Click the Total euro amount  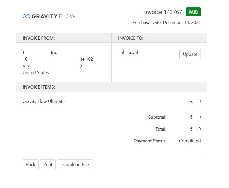195,129
